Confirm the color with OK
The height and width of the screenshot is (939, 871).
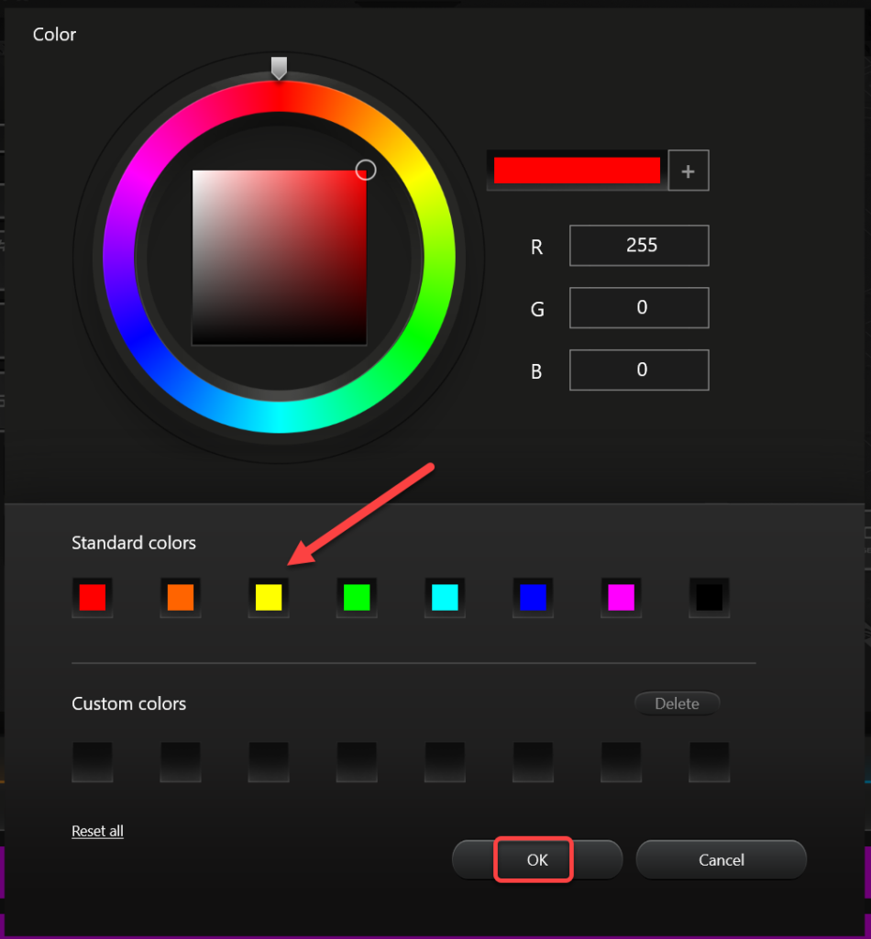(536, 860)
